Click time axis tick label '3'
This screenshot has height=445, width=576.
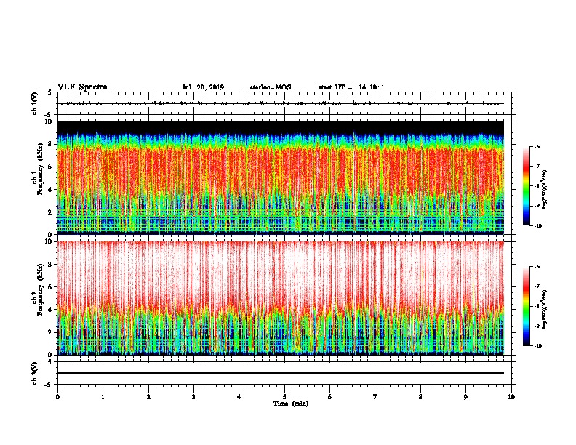click(193, 396)
